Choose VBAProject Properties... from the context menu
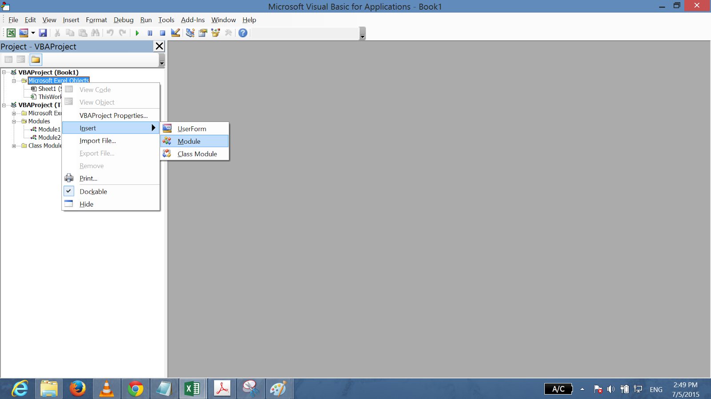 click(x=111, y=116)
